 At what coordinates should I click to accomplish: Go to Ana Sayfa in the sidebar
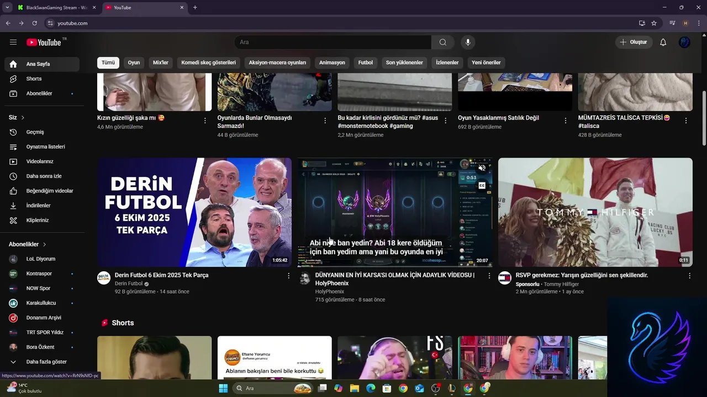[42, 64]
